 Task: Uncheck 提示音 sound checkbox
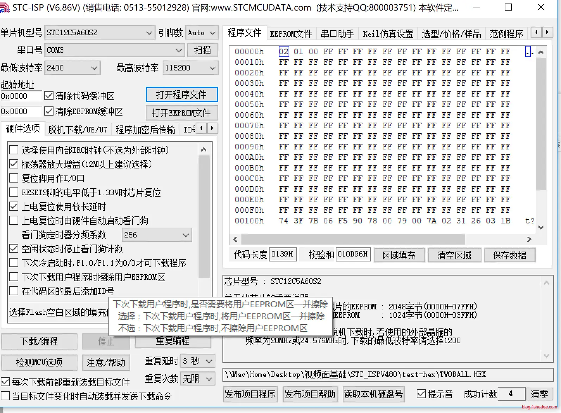tap(421, 394)
